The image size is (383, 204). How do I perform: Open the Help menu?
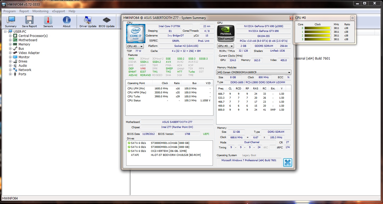coord(72,11)
